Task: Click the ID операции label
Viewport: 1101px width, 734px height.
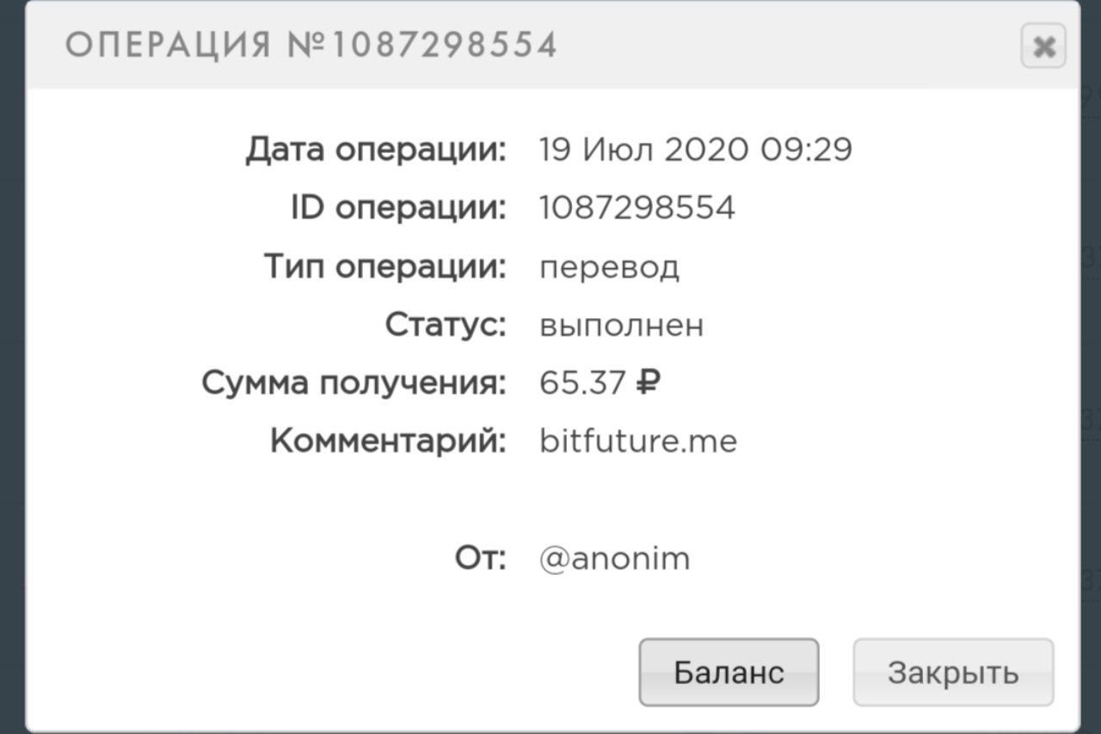Action: pos(398,208)
